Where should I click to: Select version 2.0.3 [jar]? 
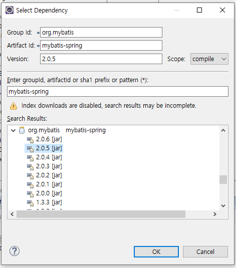(x=49, y=166)
